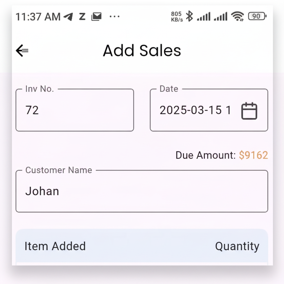Tap the second cellular signal bars icon
This screenshot has width=284, height=284.
[220, 17]
